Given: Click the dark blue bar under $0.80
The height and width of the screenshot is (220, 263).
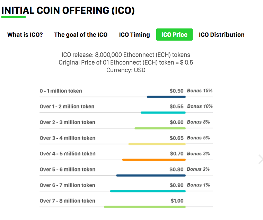Looking at the screenshot, I should 151,175.
